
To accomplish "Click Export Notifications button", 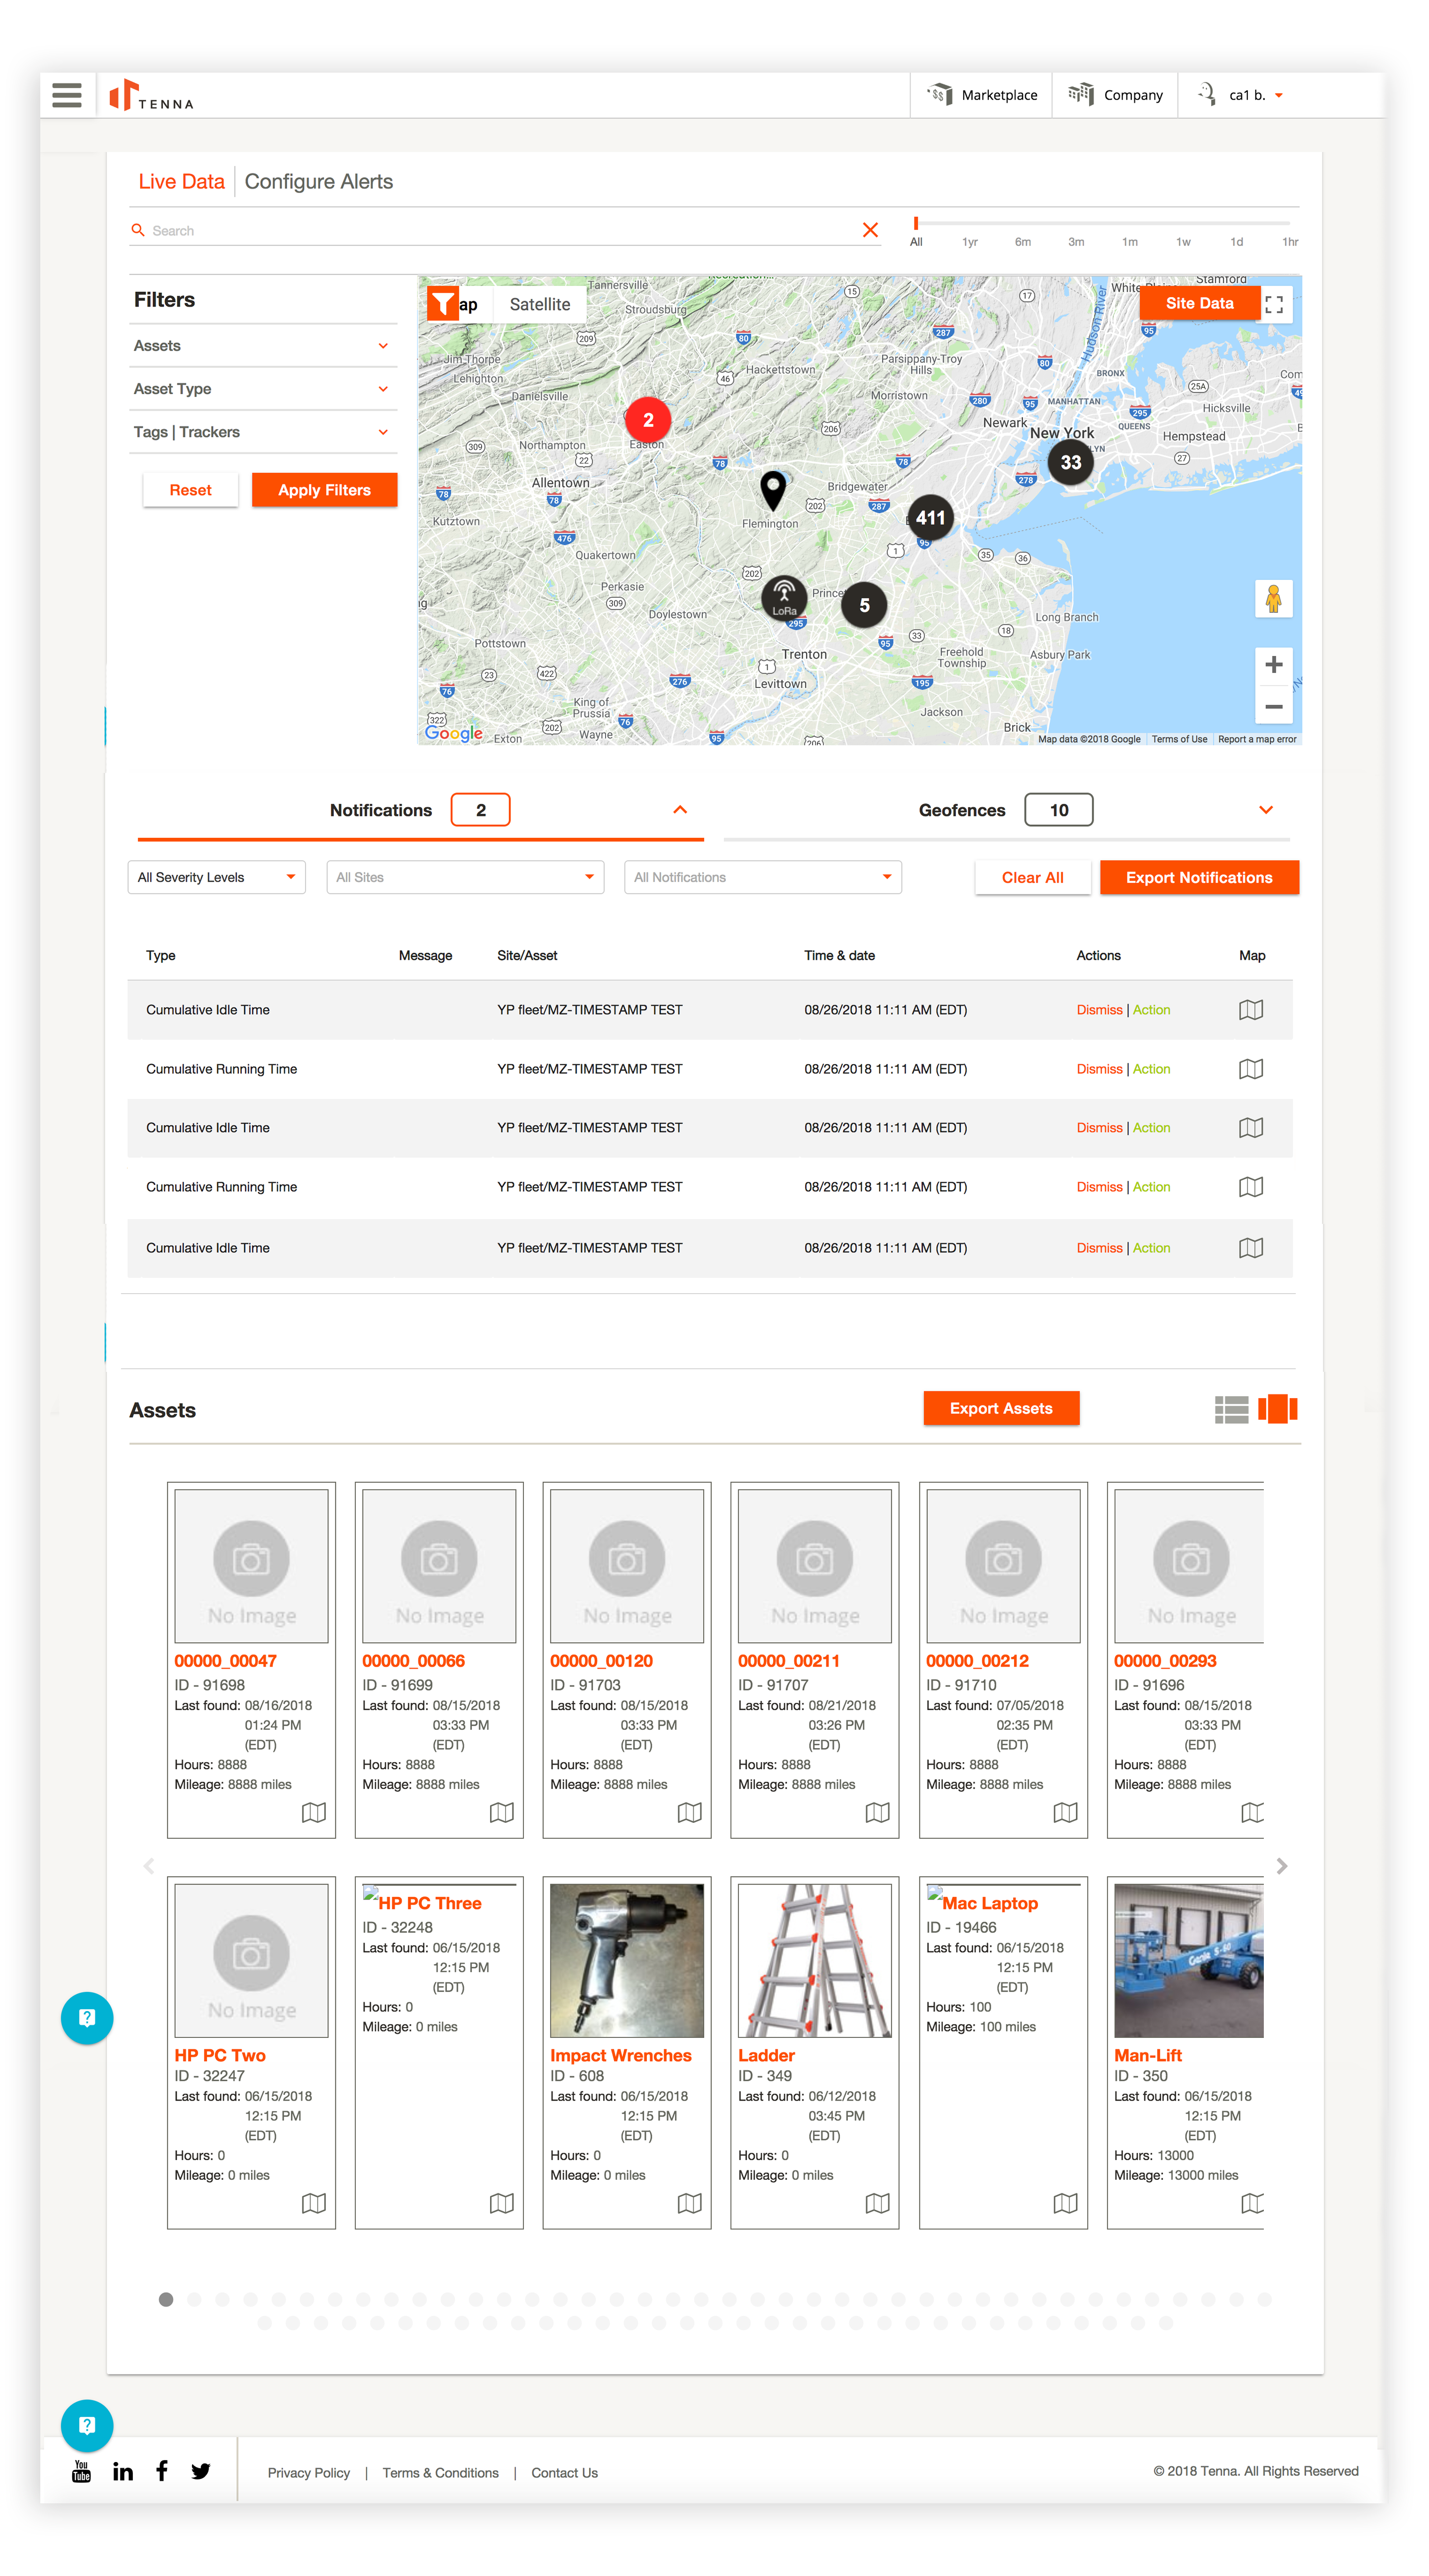I will 1198,877.
